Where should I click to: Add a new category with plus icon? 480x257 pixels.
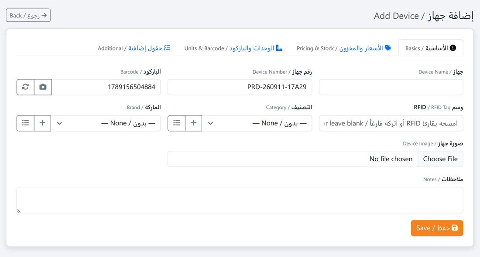(193, 123)
